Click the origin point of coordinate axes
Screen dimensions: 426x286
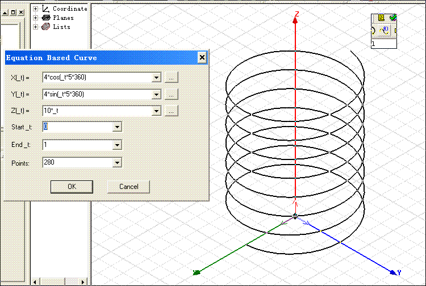(295, 216)
